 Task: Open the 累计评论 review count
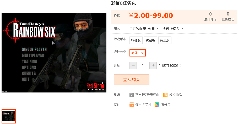click(210, 17)
